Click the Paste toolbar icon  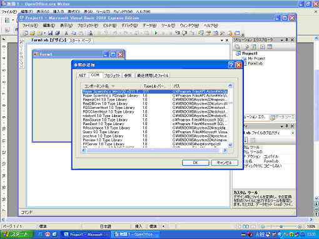pos(81,33)
